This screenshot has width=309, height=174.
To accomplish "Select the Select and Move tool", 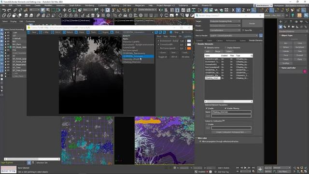I will click(64, 10).
